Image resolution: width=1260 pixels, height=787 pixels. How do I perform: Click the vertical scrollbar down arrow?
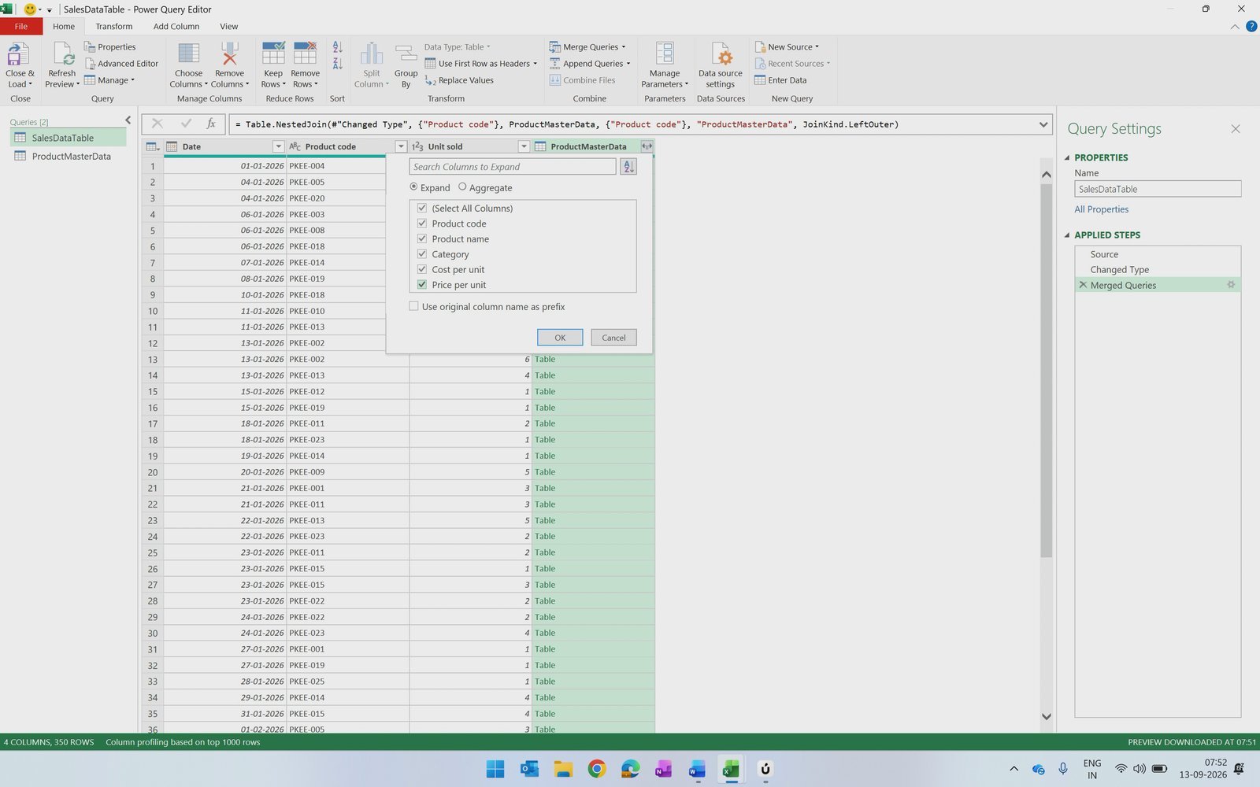pyautogui.click(x=1046, y=716)
